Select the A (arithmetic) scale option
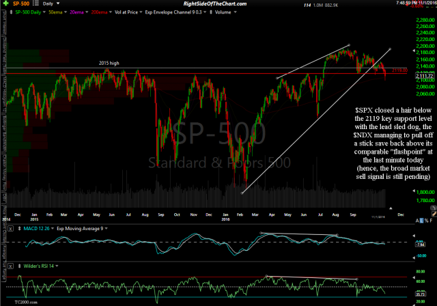This screenshot has width=437, height=306. (x=417, y=221)
